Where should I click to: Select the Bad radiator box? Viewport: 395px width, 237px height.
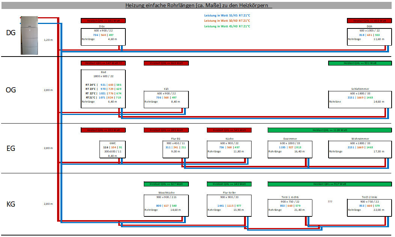[x=103, y=89]
